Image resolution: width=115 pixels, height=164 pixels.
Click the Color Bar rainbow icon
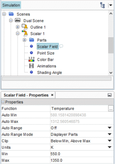pyautogui.click(x=31, y=59)
